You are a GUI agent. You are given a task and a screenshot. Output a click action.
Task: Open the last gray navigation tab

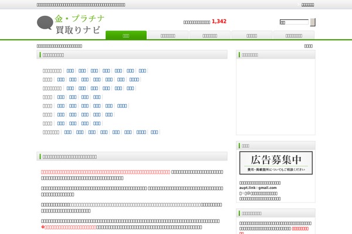point(294,35)
